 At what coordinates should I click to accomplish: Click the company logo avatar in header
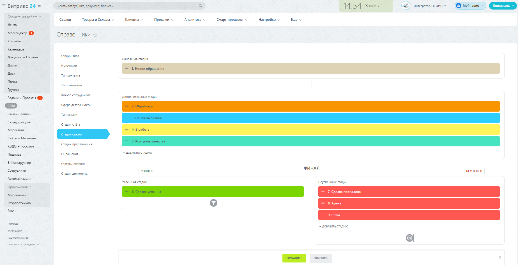[406, 6]
